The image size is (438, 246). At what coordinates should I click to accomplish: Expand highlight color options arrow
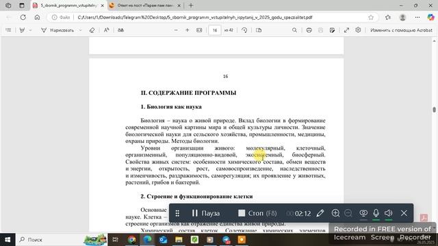point(30,30)
